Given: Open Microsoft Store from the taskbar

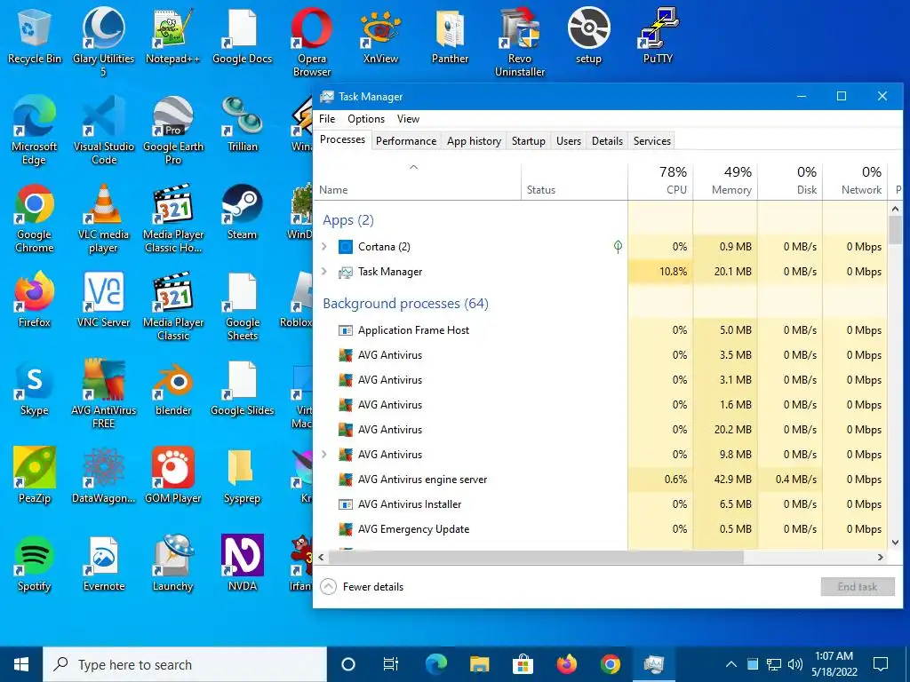Looking at the screenshot, I should [523, 664].
